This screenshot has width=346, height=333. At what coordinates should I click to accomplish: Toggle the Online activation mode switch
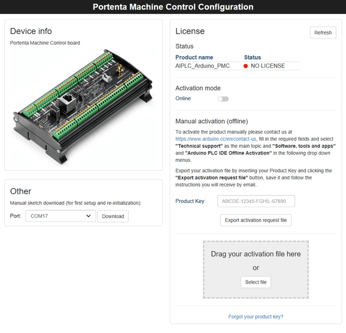tap(223, 99)
